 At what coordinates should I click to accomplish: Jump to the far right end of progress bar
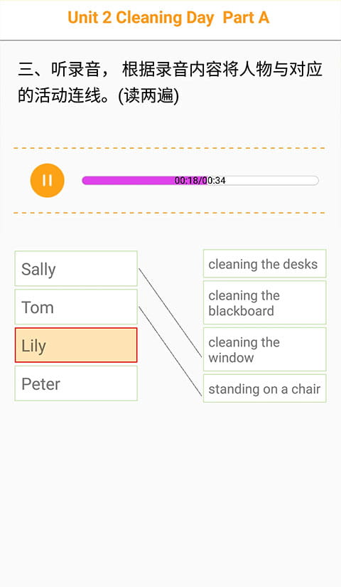click(316, 181)
